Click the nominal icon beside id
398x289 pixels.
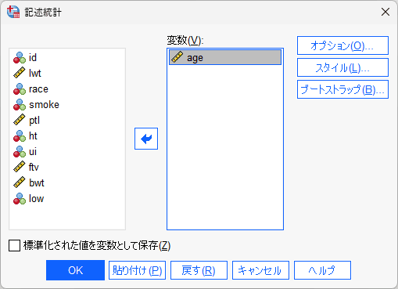coord(20,58)
